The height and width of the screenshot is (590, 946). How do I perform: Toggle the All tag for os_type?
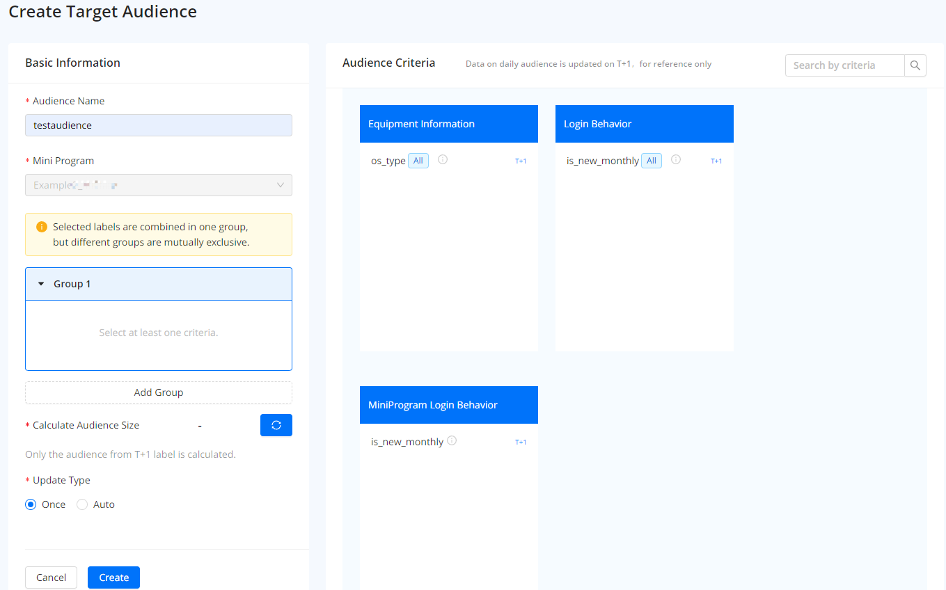point(418,161)
